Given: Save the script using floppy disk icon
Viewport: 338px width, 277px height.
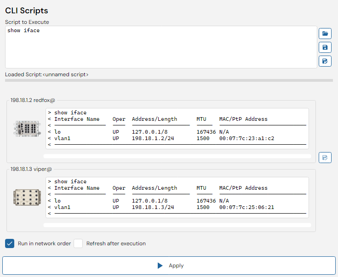Looking at the screenshot, I should point(325,47).
